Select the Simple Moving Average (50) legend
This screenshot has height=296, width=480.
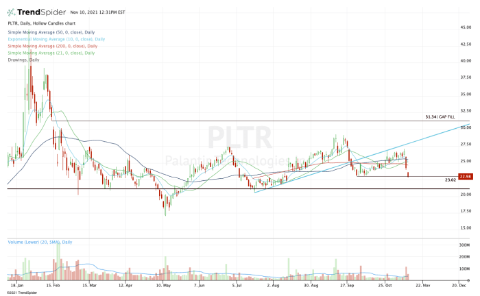point(51,32)
